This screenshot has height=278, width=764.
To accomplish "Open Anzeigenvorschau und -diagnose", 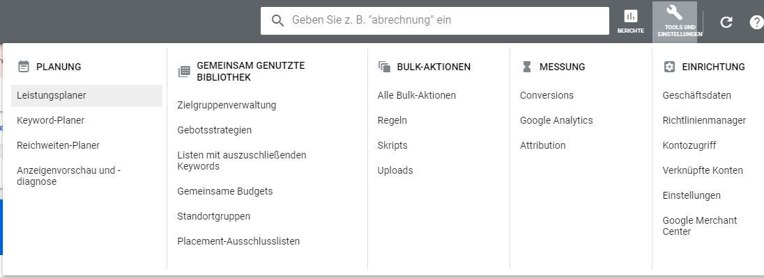I will 68,176.
